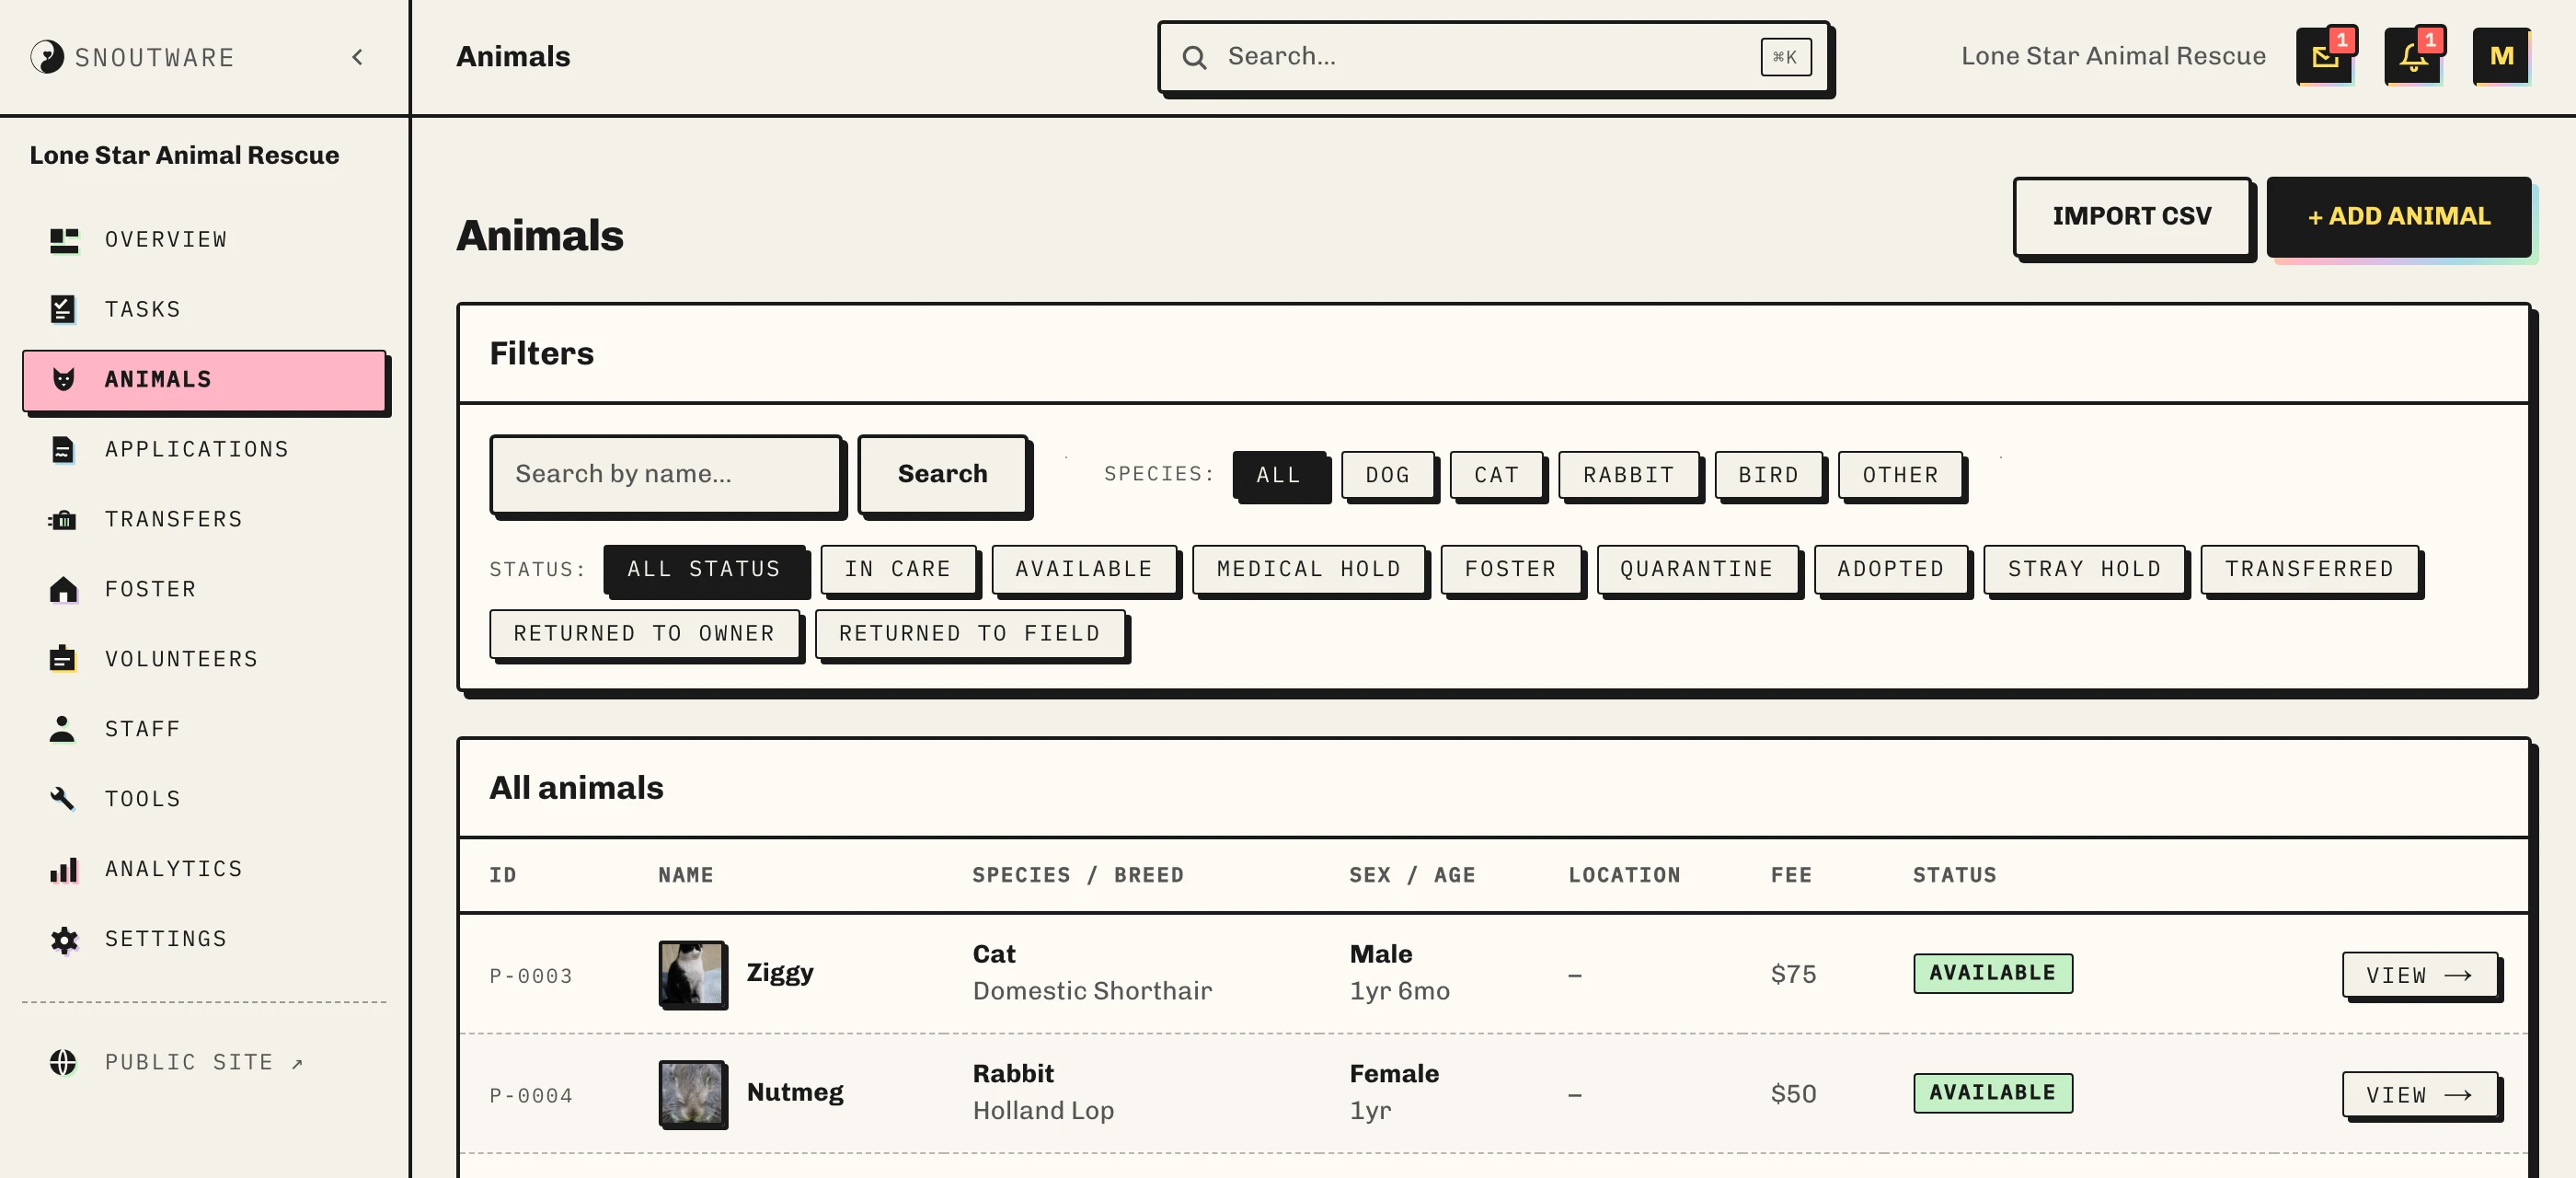2576x1178 pixels.
Task: Collapse the sidebar with the chevron
Action: tap(357, 57)
